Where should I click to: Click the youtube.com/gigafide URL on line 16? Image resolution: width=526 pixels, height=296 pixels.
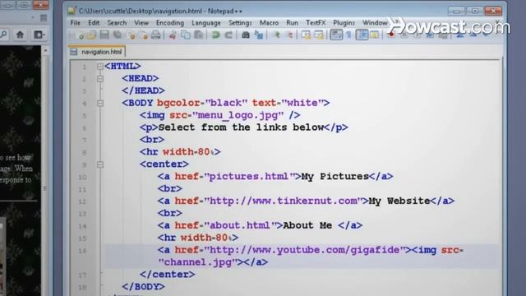tap(305, 250)
